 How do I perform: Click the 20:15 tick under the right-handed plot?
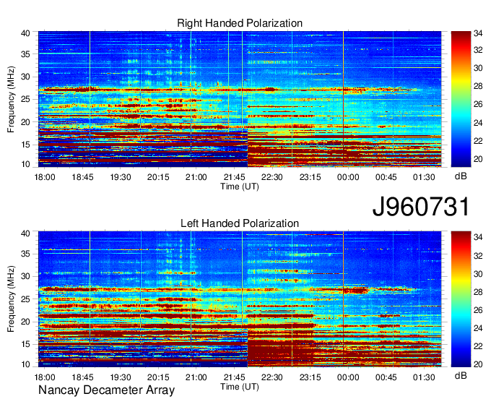tap(158, 177)
